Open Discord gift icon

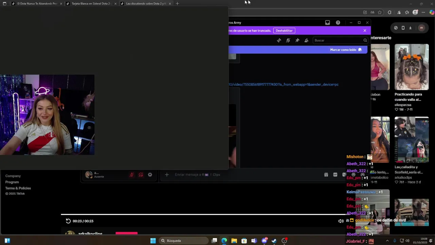click(x=326, y=175)
